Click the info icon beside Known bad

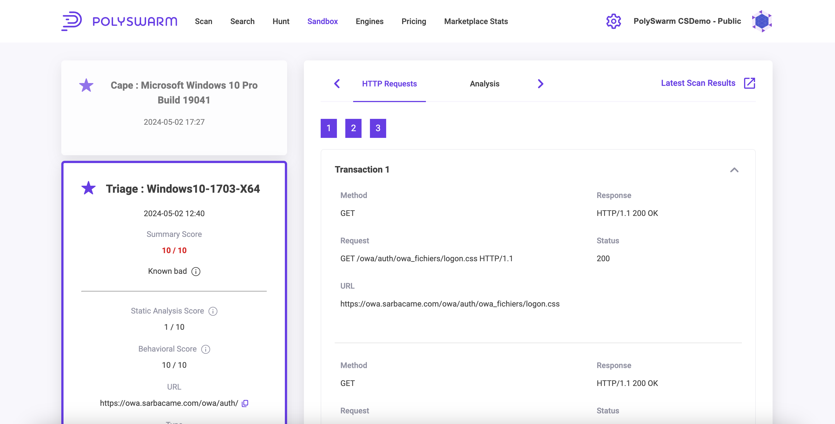coord(196,272)
